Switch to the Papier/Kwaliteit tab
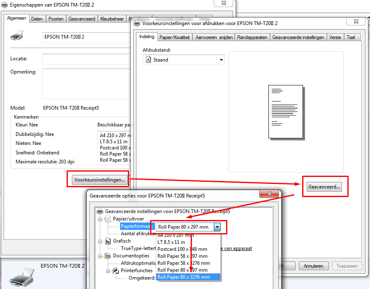Viewport: 370px width, 289px height. click(175, 37)
